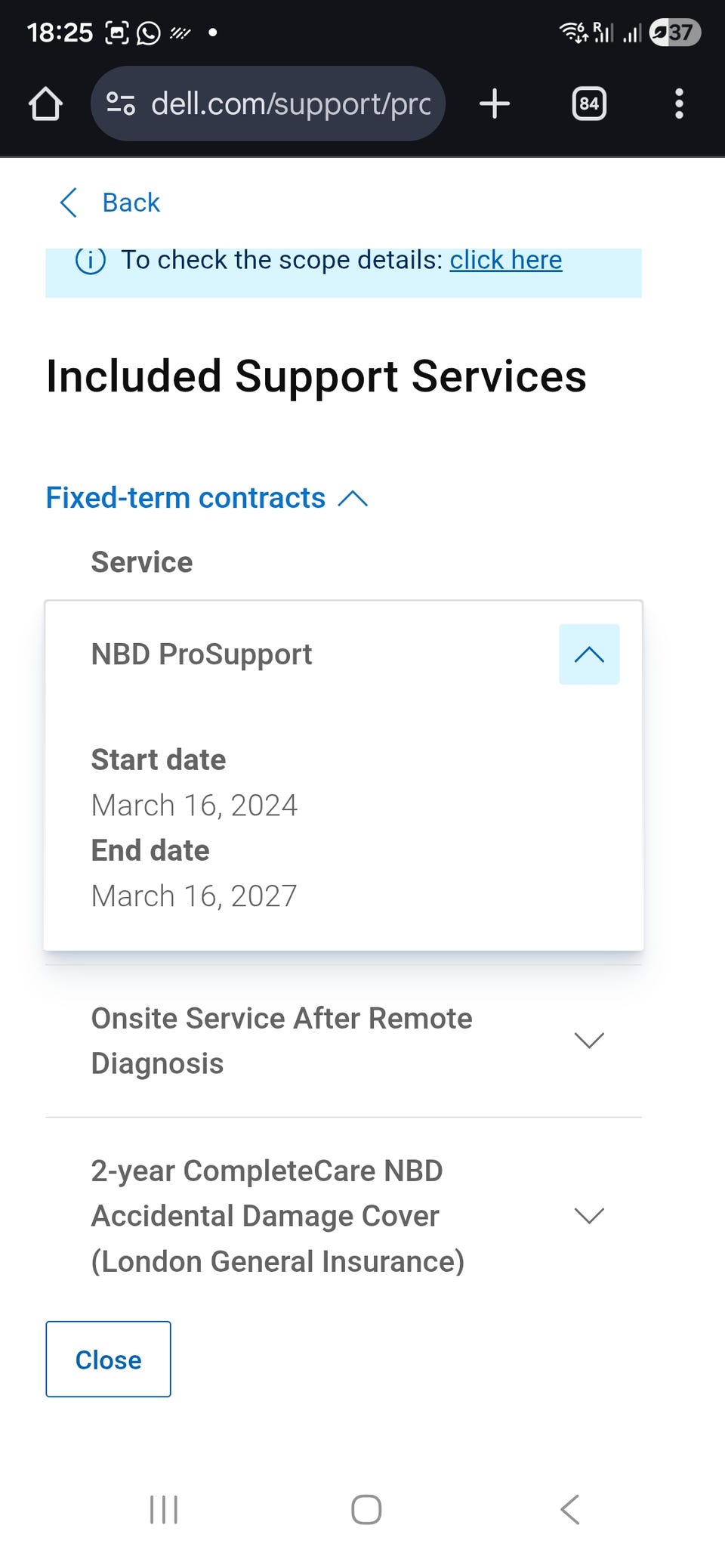The image size is (725, 1556).
Task: Open the browser three-dot menu
Action: click(679, 104)
